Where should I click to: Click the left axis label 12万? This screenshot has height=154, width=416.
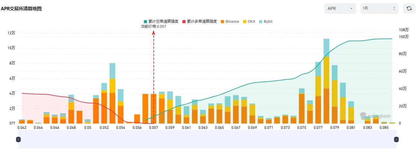[11, 33]
